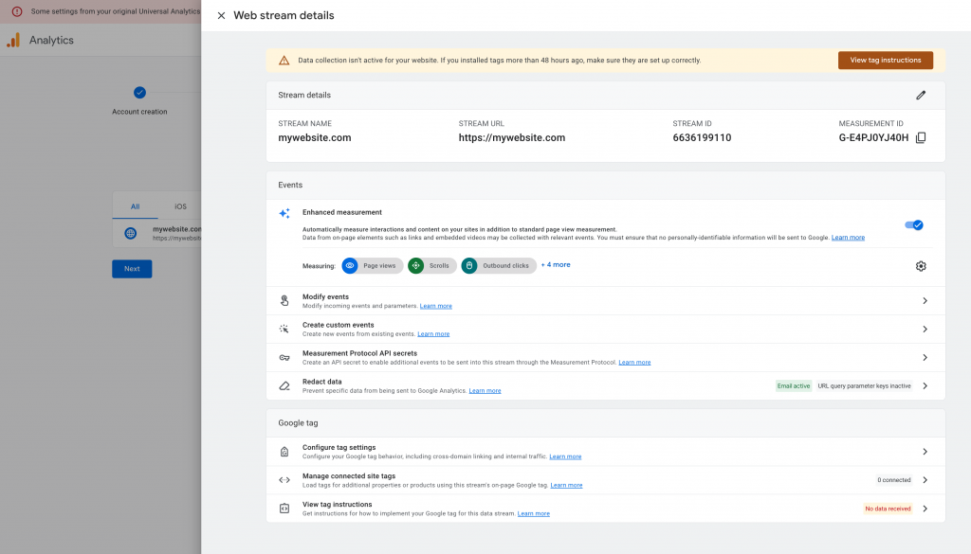Screen dimensions: 971x554
Task: Expand the Manage connected site tags row
Action: pyautogui.click(x=925, y=480)
